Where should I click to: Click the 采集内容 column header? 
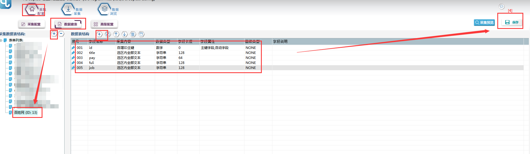pos(135,42)
